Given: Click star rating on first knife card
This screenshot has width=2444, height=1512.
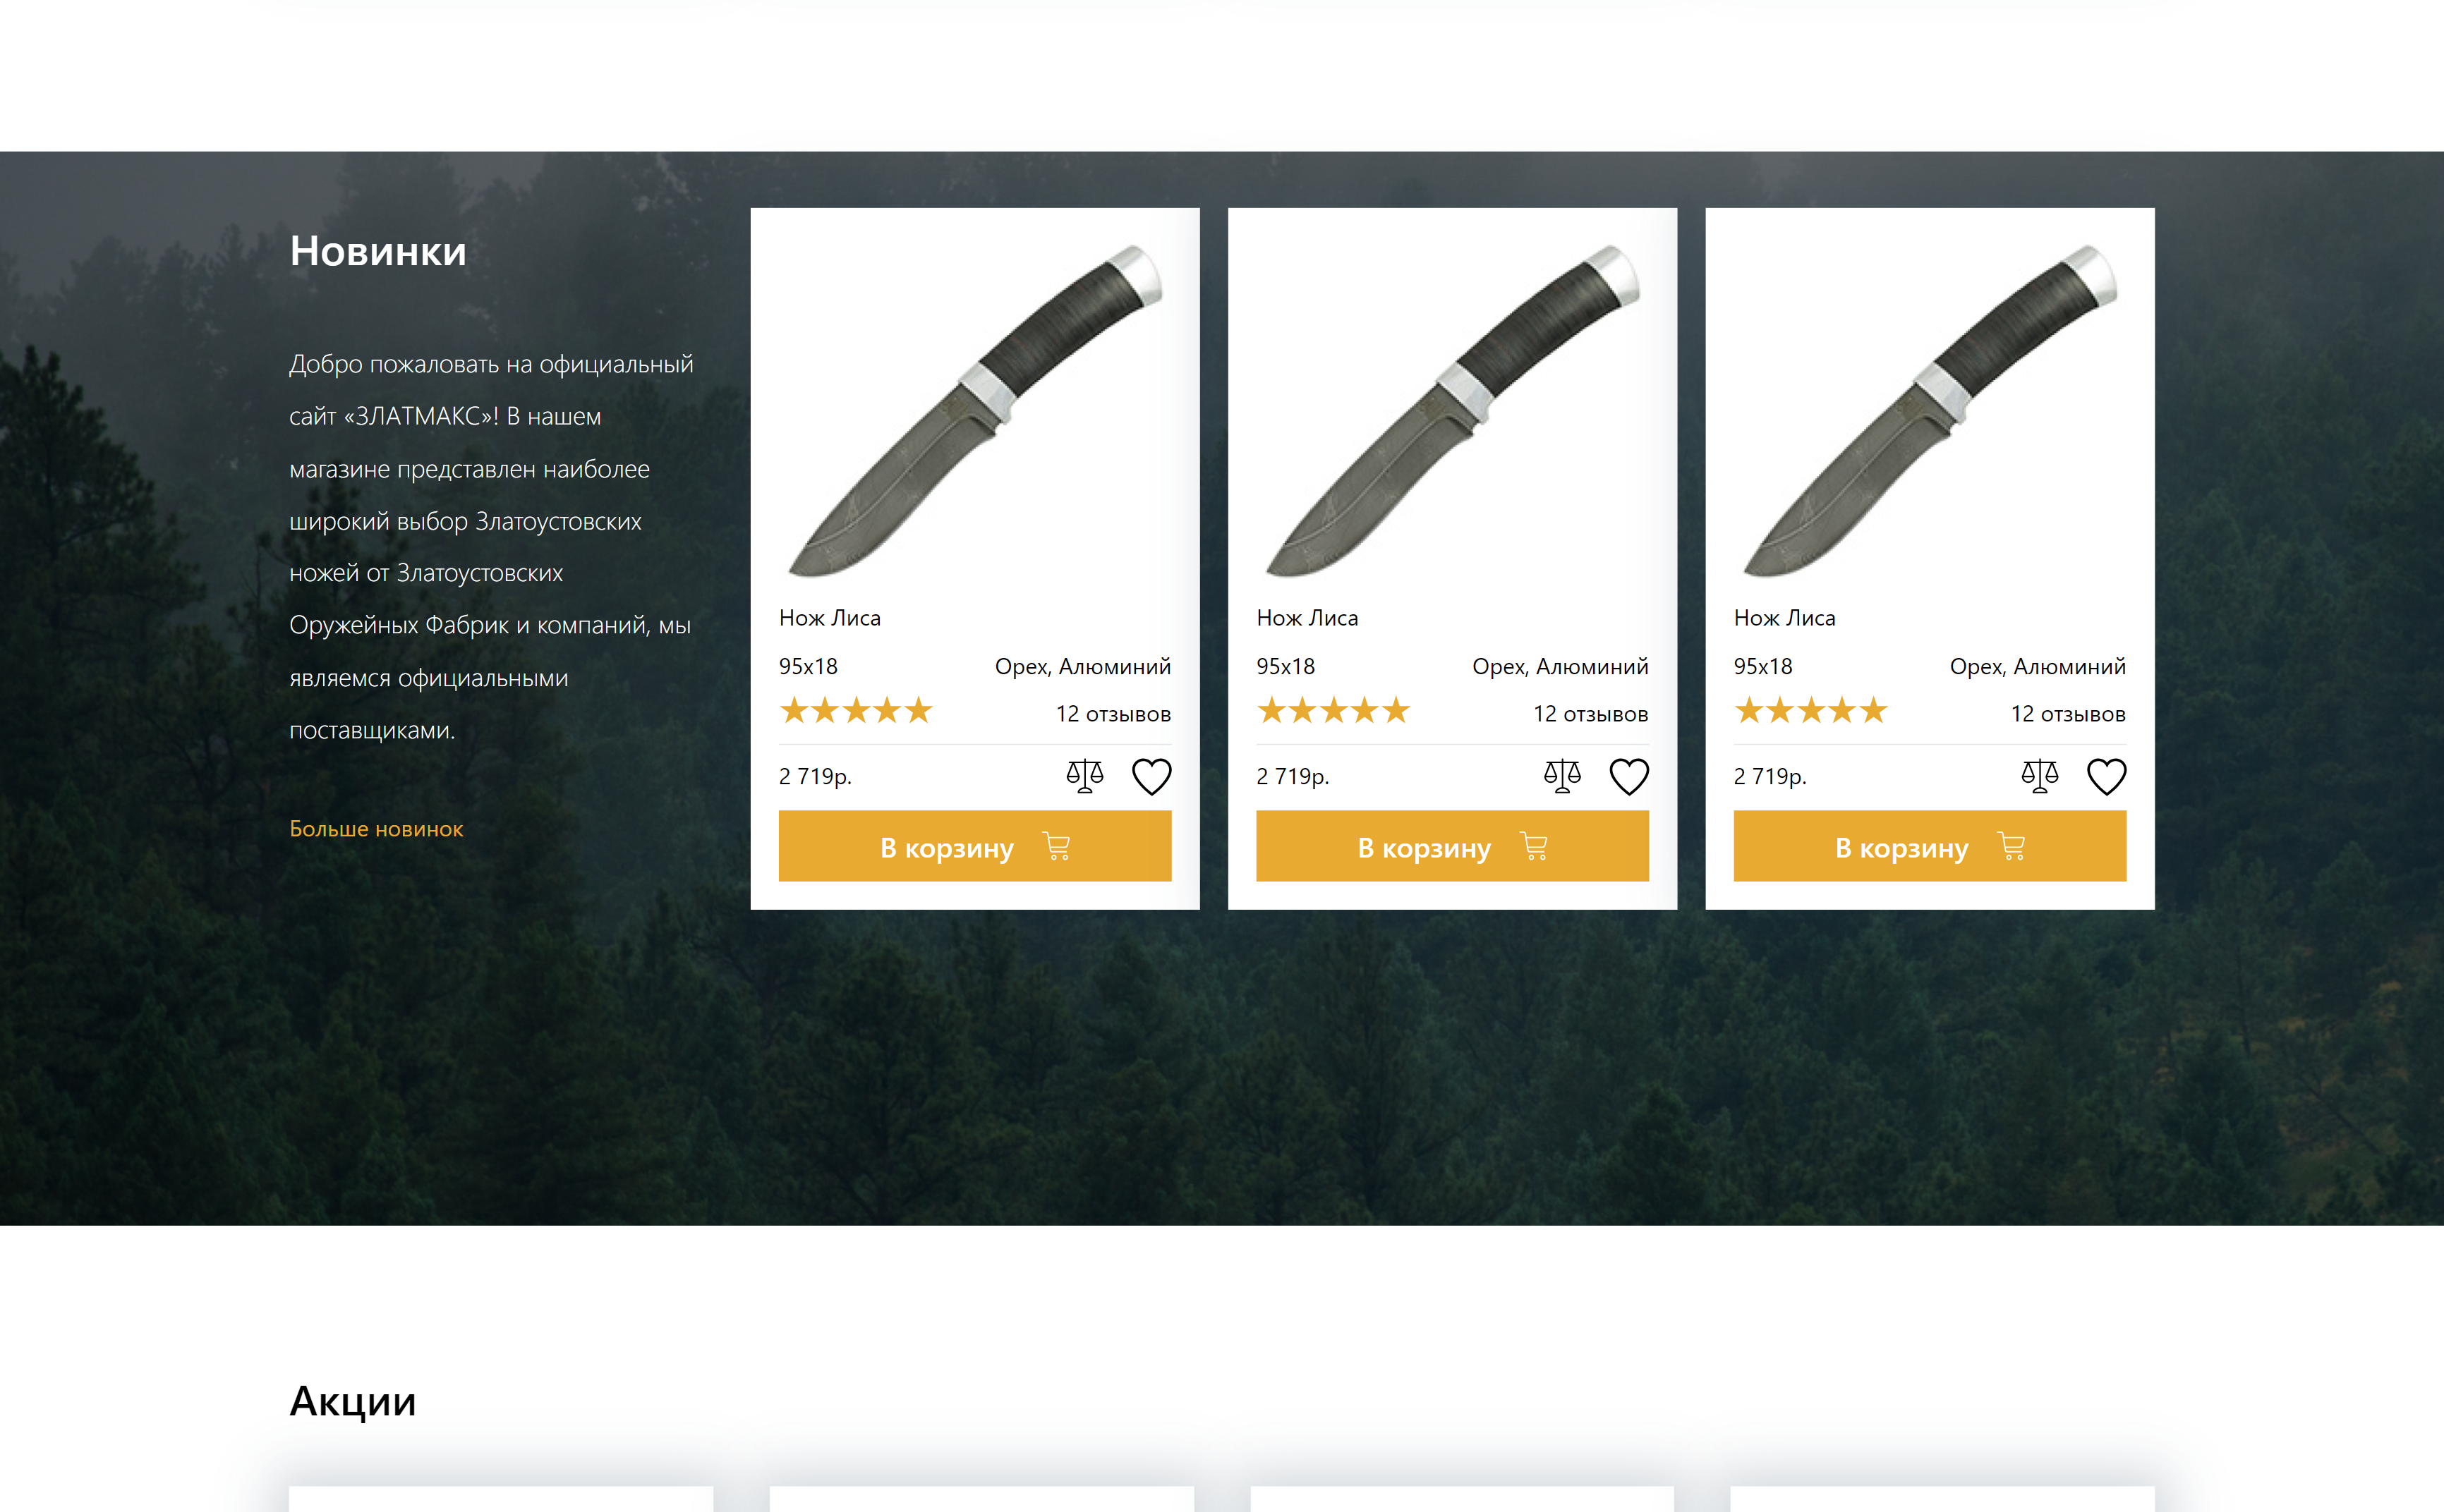Looking at the screenshot, I should (857, 711).
